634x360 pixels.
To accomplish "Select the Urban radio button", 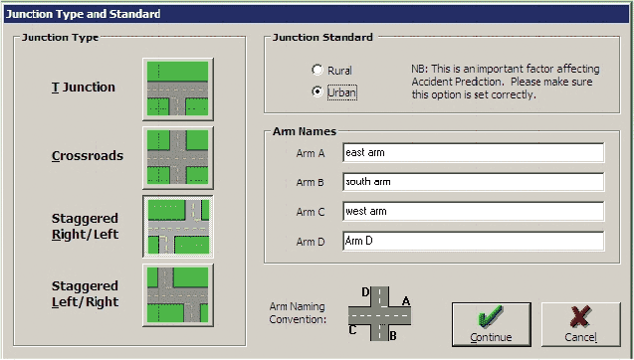I will point(317,91).
